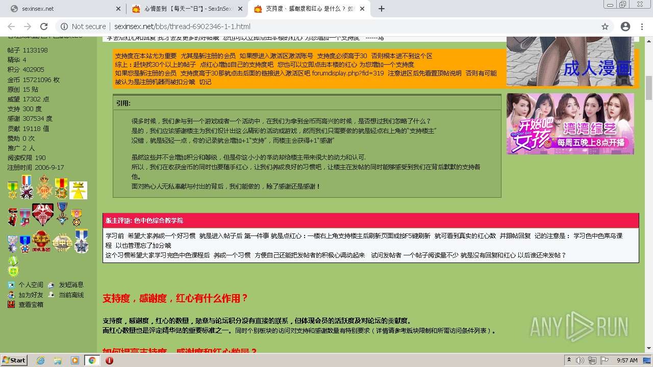The image size is (653, 367).
Task: Click the 查看宝箱 red chest icon
Action: [11, 304]
